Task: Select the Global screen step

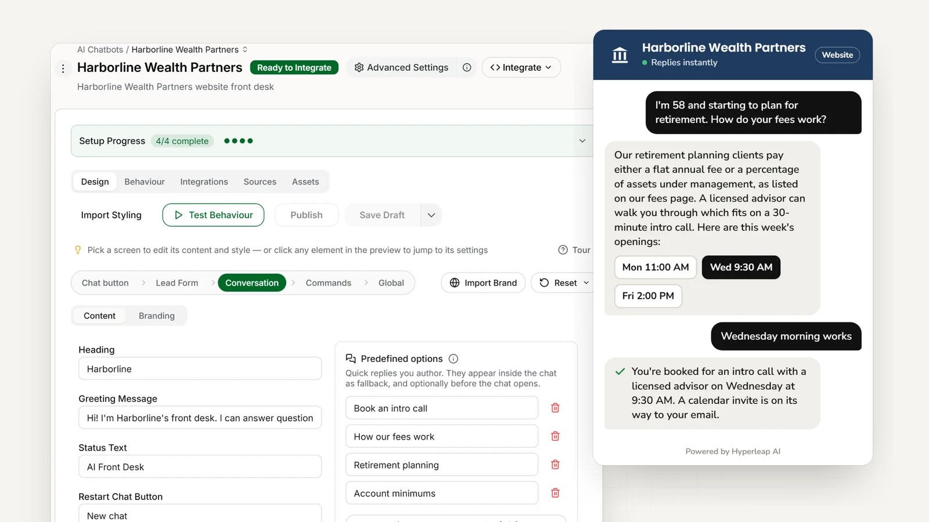Action: pos(391,283)
